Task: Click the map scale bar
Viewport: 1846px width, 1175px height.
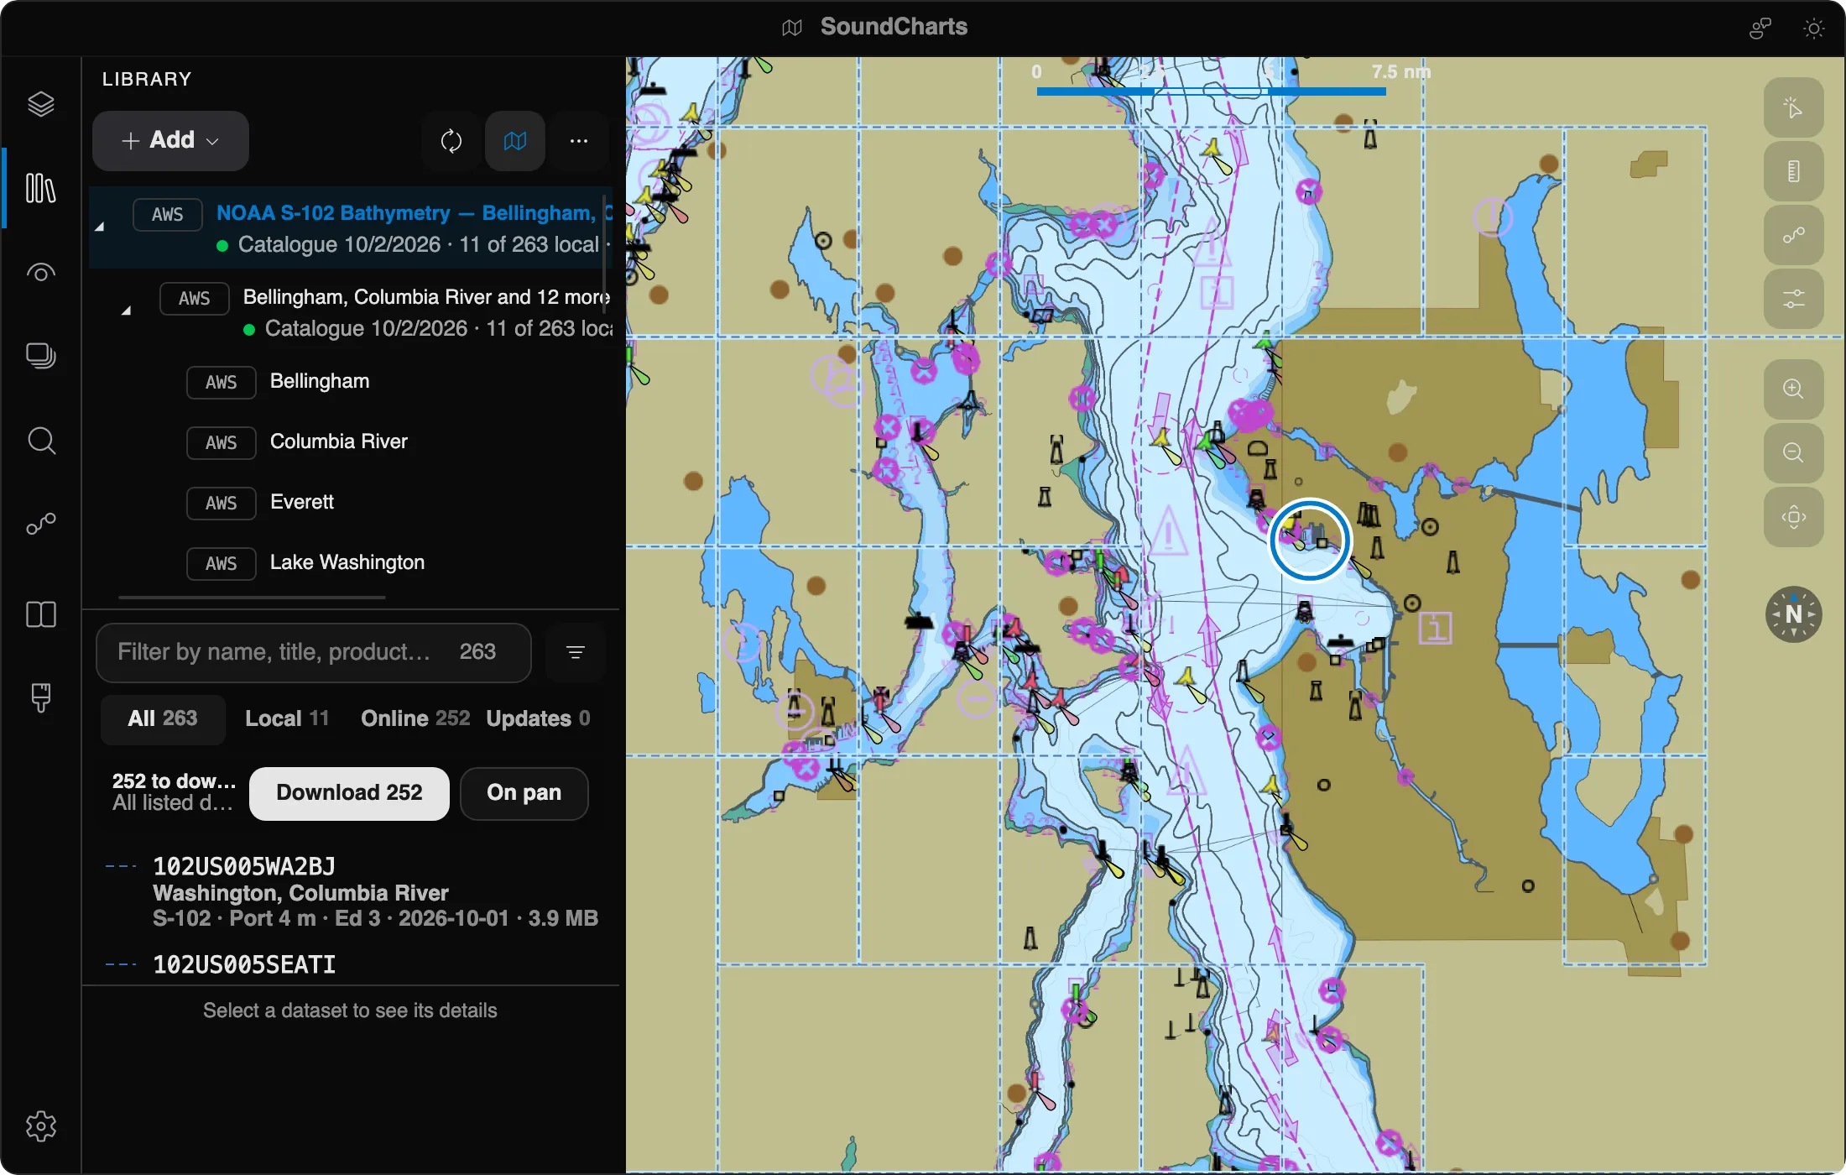Action: [1212, 91]
